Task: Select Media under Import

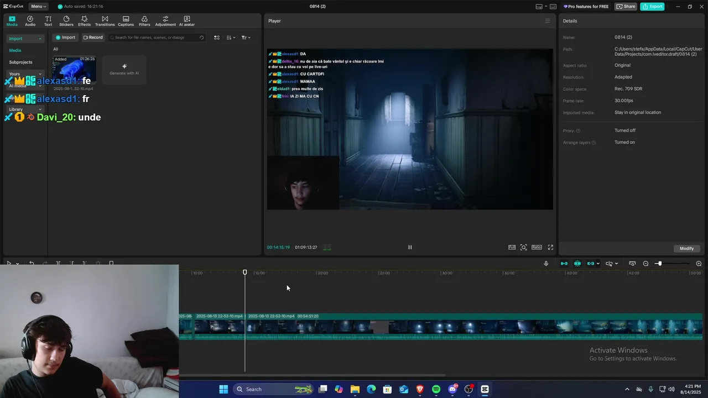Action: (15, 50)
